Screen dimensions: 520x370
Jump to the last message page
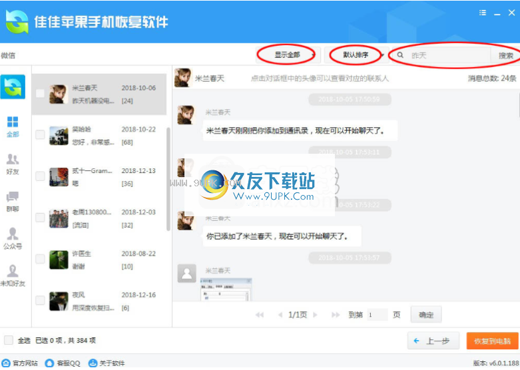point(336,315)
